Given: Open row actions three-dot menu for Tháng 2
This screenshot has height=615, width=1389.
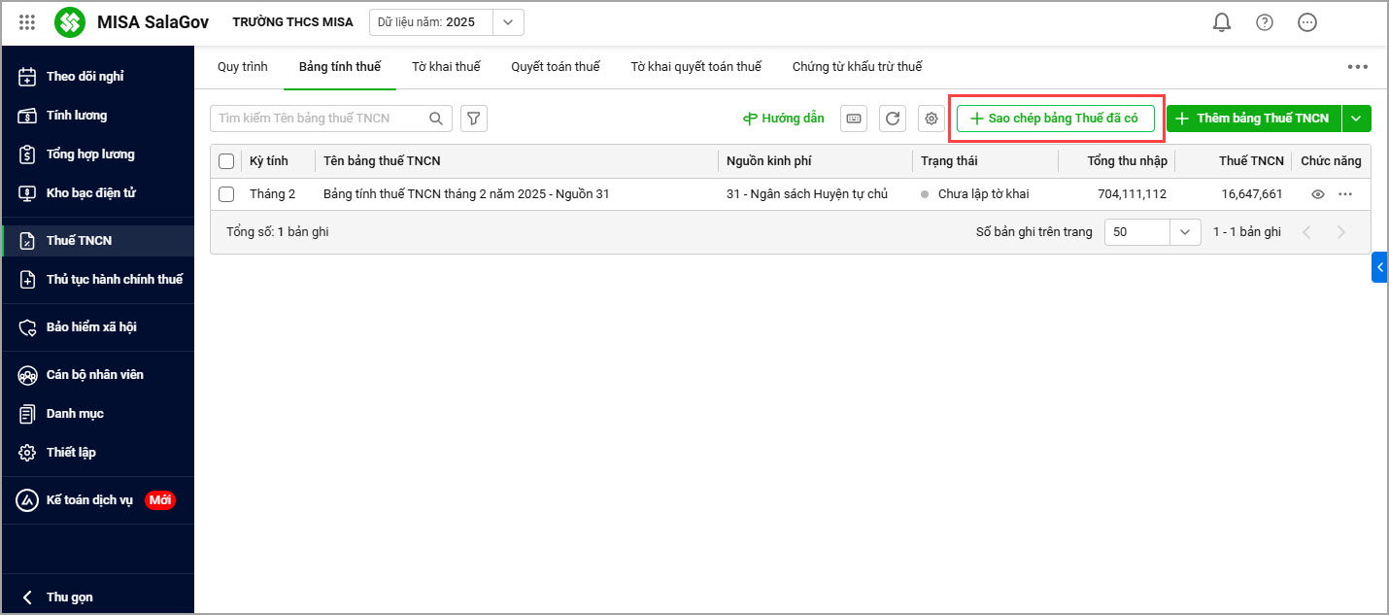Looking at the screenshot, I should pos(1345,194).
